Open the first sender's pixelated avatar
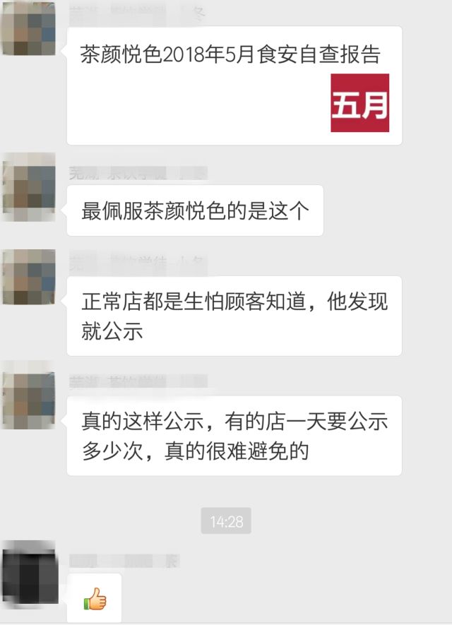This screenshot has height=625, width=452. pyautogui.click(x=29, y=28)
